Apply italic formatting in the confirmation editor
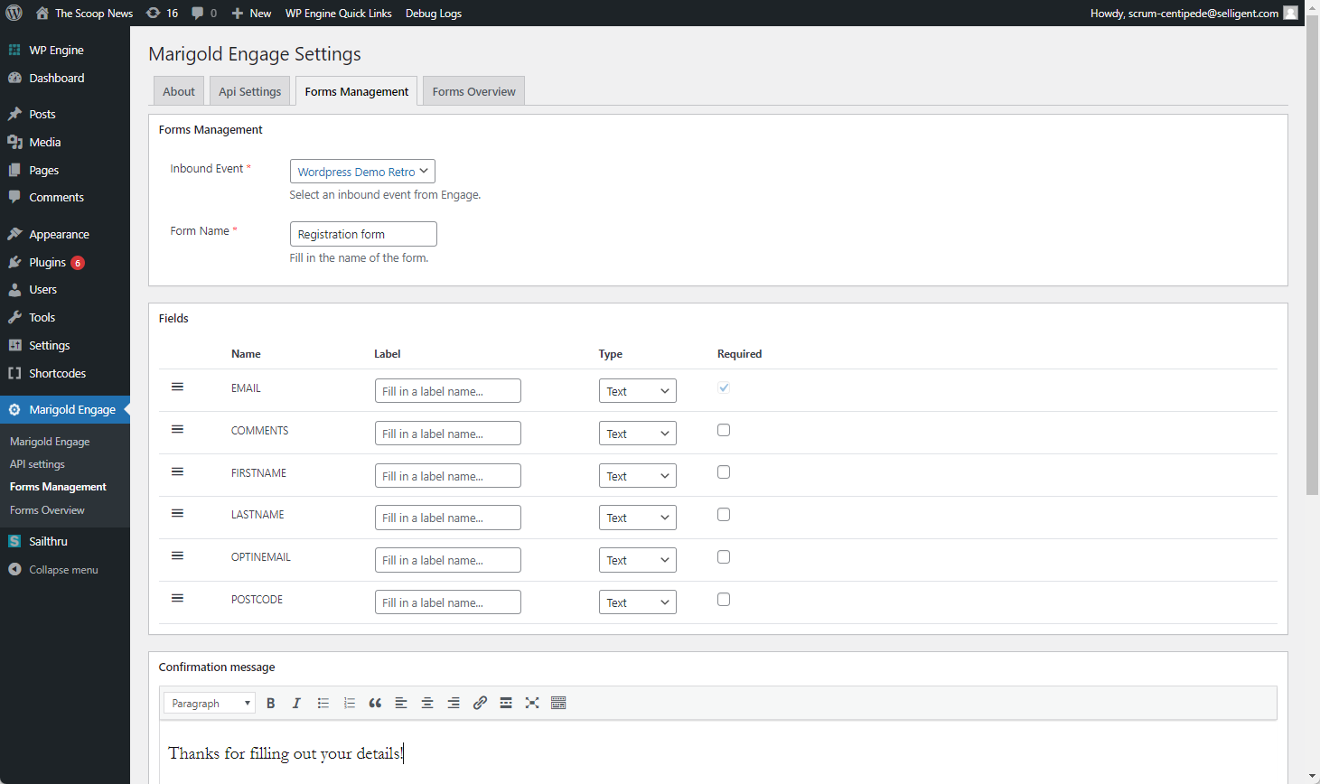Image resolution: width=1320 pixels, height=784 pixels. (296, 703)
